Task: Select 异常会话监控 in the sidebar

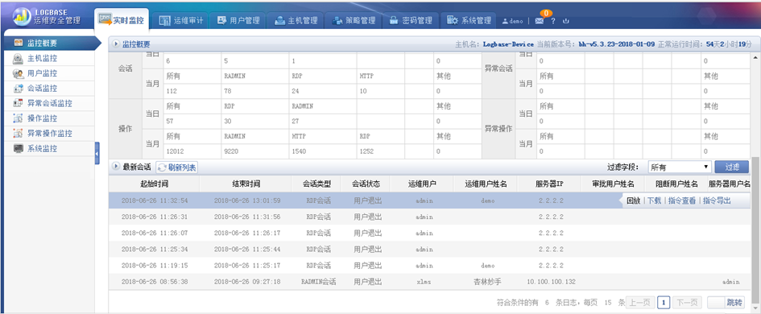Action: pyautogui.click(x=49, y=103)
